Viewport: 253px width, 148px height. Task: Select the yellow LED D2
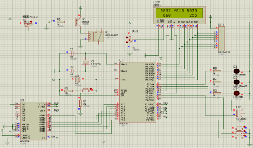click(x=237, y=82)
